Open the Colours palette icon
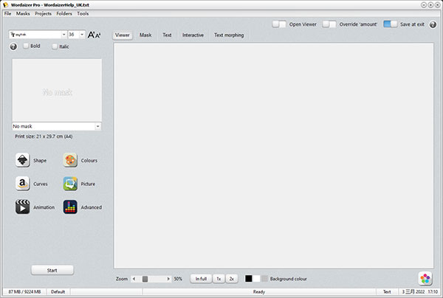Viewport: 443px width, 298px height. 70,160
